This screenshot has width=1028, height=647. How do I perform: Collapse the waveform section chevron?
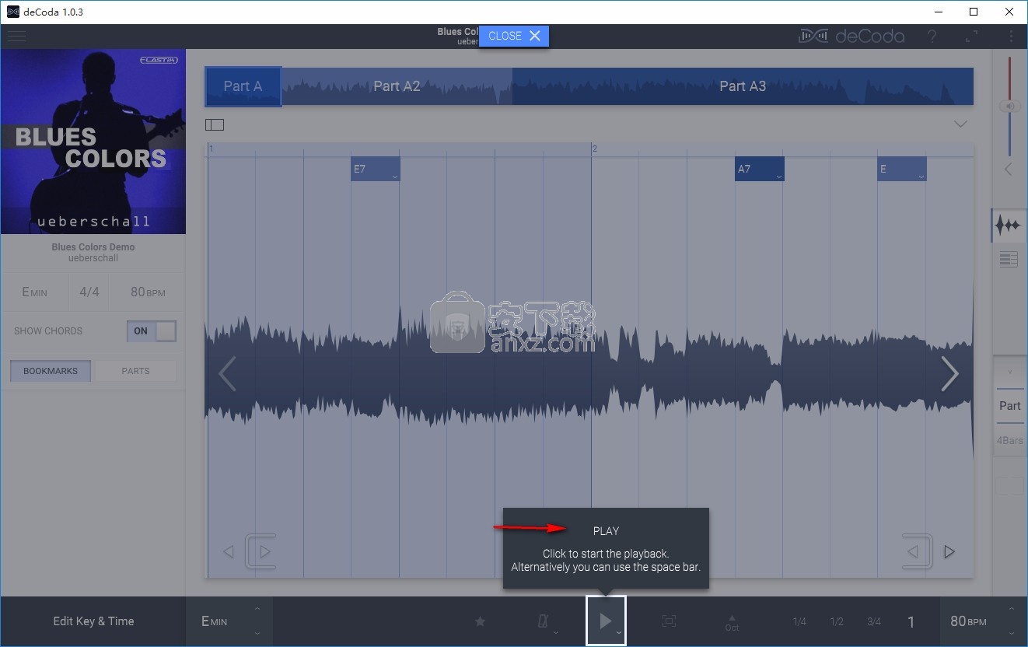[x=960, y=124]
